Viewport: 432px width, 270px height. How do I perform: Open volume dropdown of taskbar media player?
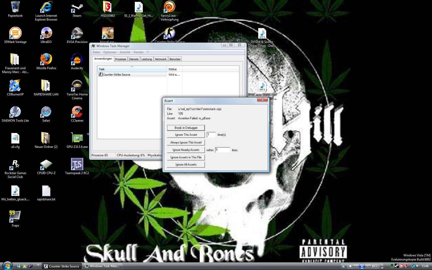(x=377, y=266)
